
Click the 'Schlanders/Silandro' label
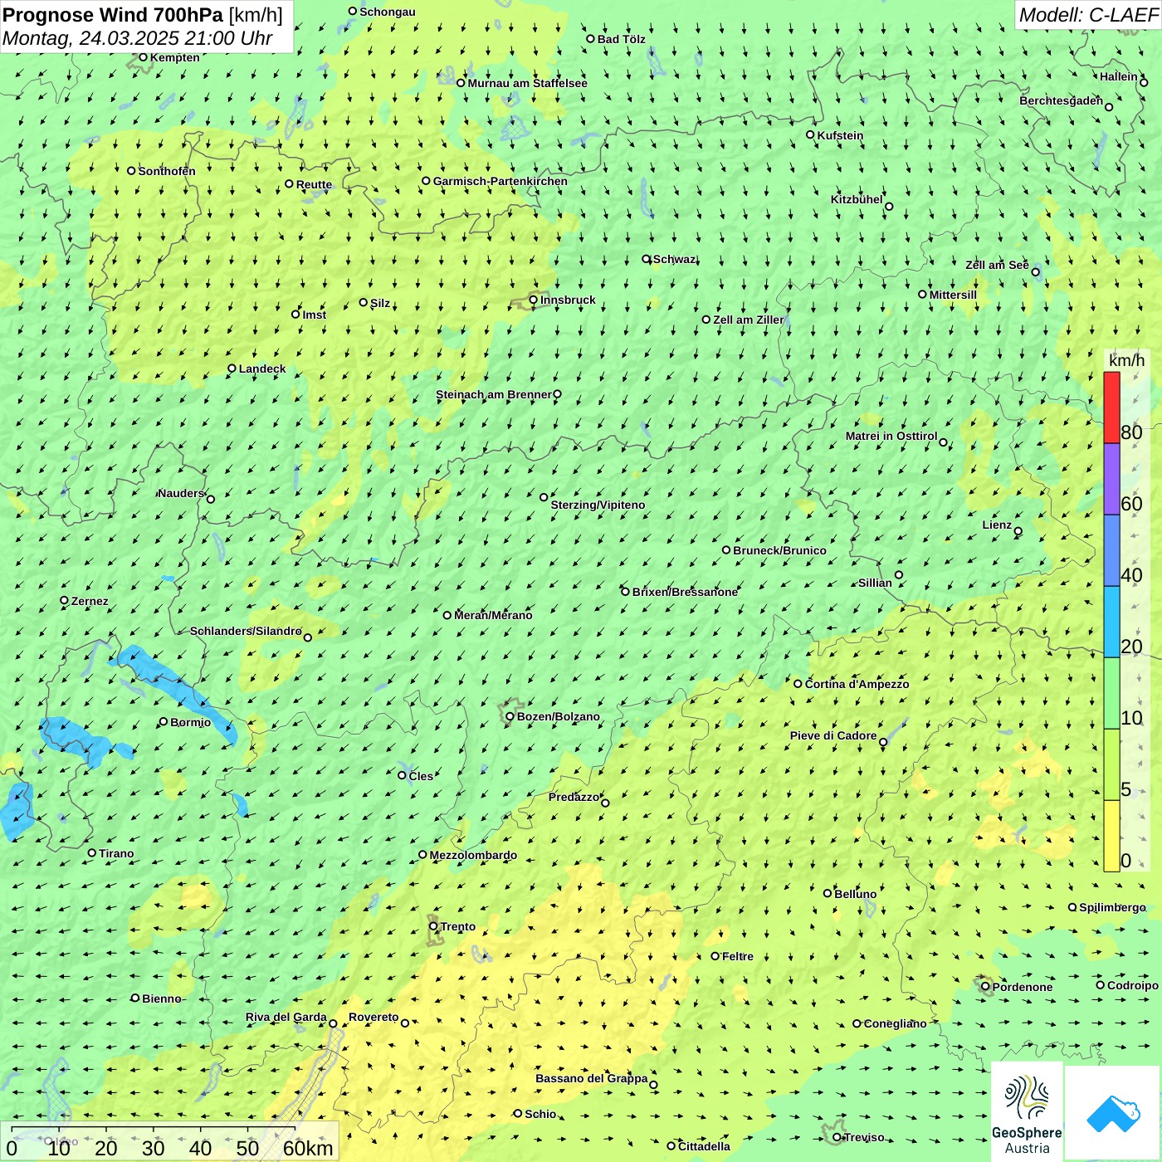246,631
